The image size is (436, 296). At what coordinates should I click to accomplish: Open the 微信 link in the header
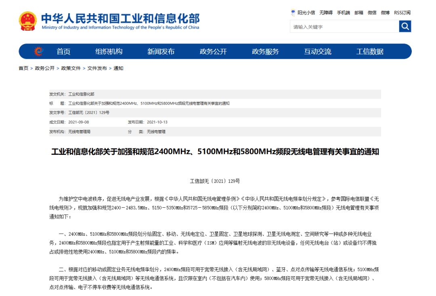[x=372, y=13]
